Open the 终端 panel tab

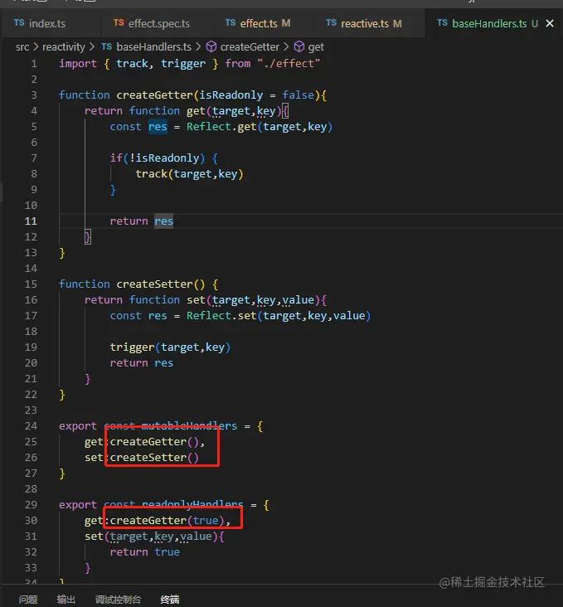(170, 600)
